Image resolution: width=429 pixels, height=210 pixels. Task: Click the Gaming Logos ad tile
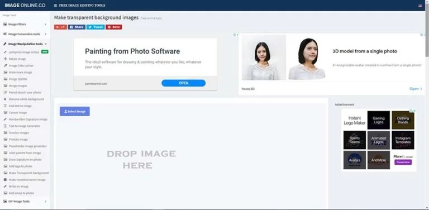(378, 120)
